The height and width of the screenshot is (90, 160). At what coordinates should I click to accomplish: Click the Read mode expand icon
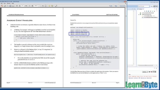click(x=56, y=6)
